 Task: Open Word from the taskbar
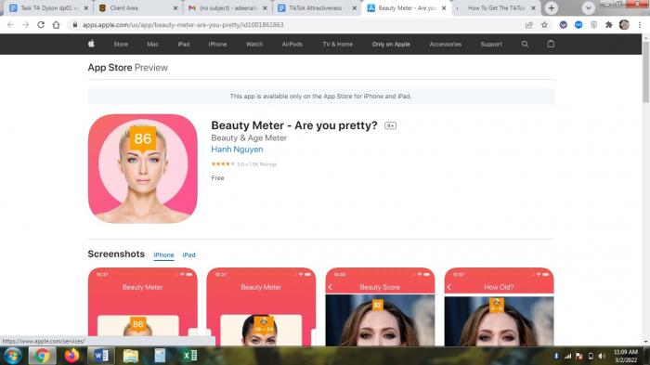(x=100, y=356)
